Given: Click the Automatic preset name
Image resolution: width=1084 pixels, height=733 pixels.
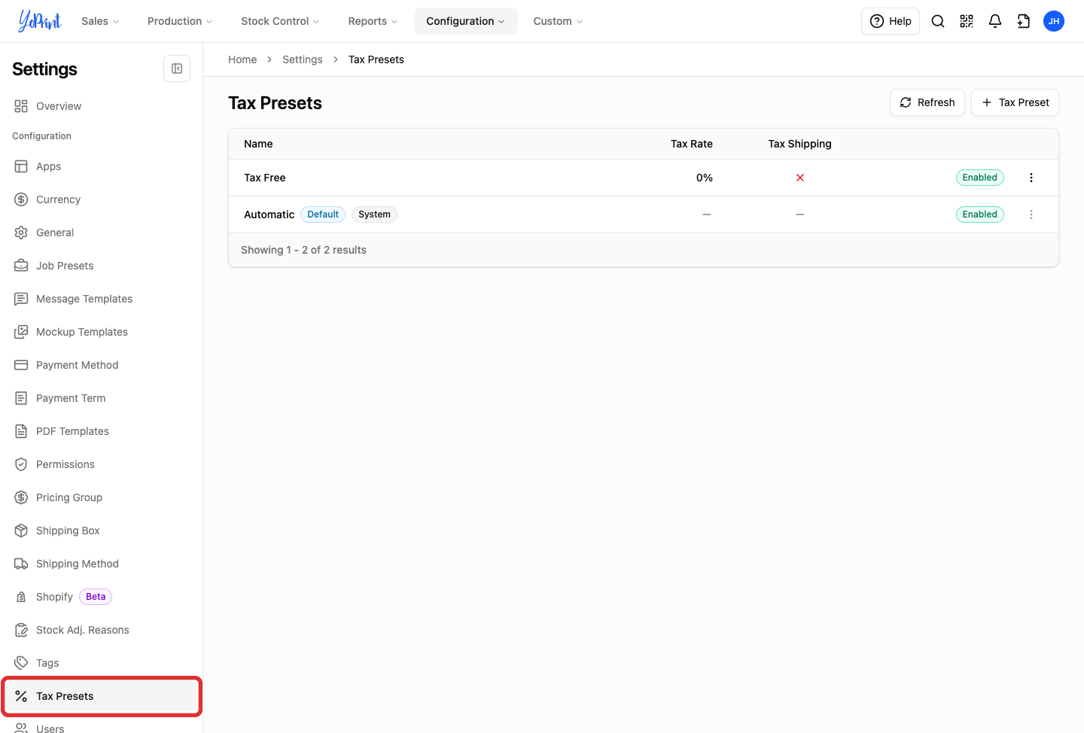Looking at the screenshot, I should (x=269, y=214).
